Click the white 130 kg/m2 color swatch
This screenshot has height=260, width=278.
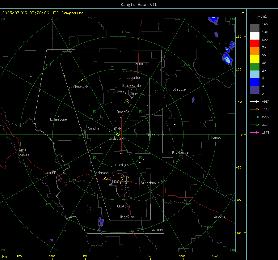255,36
